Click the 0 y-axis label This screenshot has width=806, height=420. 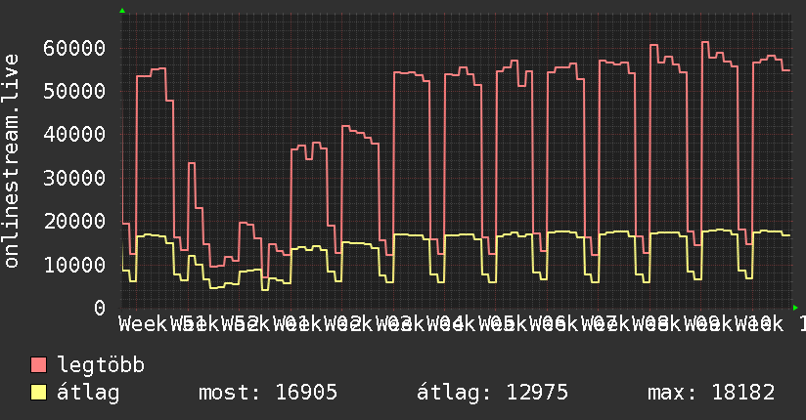(100, 308)
